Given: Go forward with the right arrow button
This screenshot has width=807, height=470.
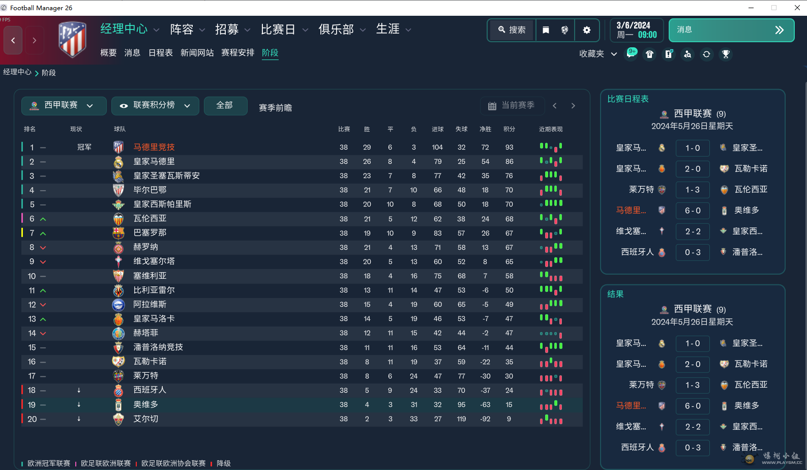Looking at the screenshot, I should (35, 40).
